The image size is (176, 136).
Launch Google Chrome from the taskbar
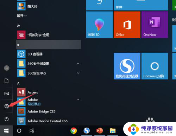[74, 131]
